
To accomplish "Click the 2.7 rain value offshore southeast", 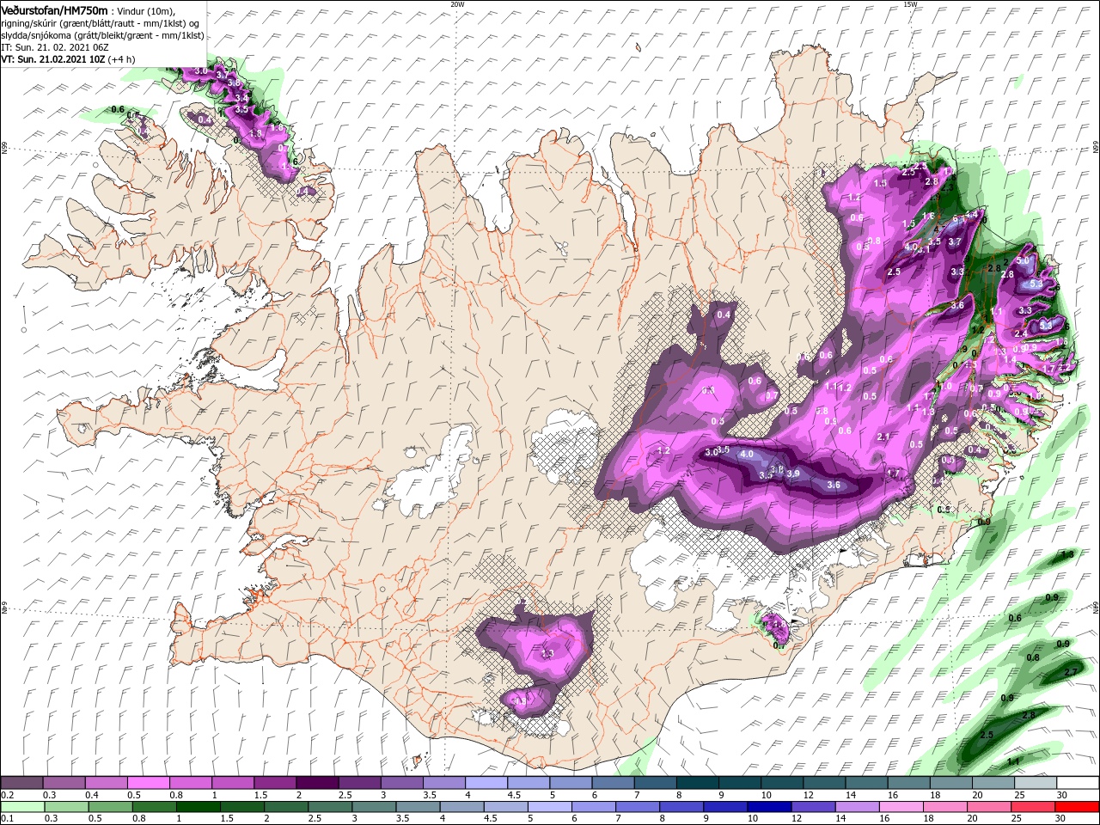I will coord(1071,672).
